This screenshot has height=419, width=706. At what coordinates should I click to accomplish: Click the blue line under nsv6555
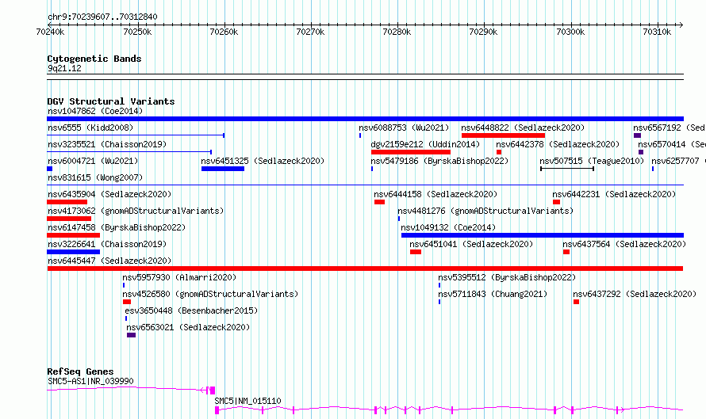(136, 135)
